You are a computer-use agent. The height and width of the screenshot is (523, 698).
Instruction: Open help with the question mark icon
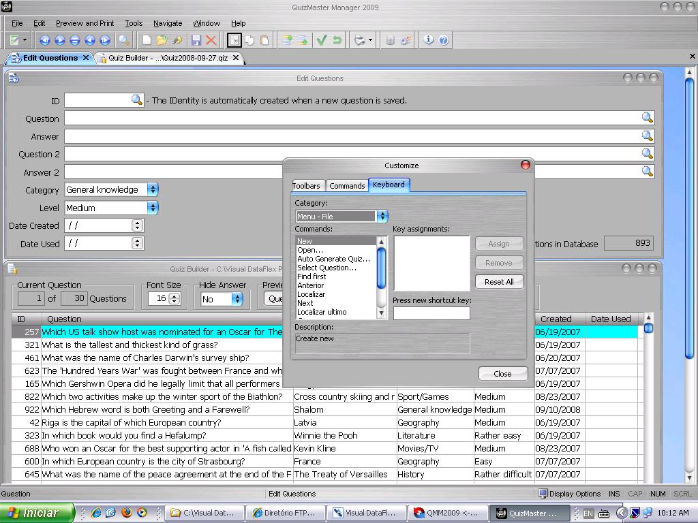(443, 40)
